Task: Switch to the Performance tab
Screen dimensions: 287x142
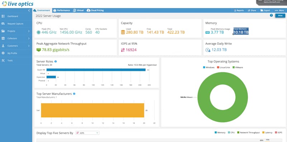Action: pos(61,10)
